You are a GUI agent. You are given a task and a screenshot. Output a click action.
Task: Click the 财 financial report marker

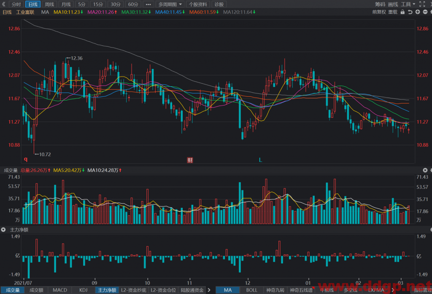[190, 160]
